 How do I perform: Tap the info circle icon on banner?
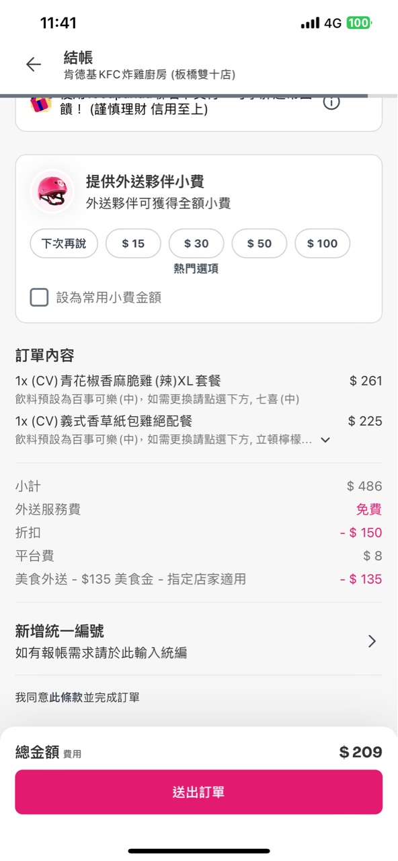[331, 103]
